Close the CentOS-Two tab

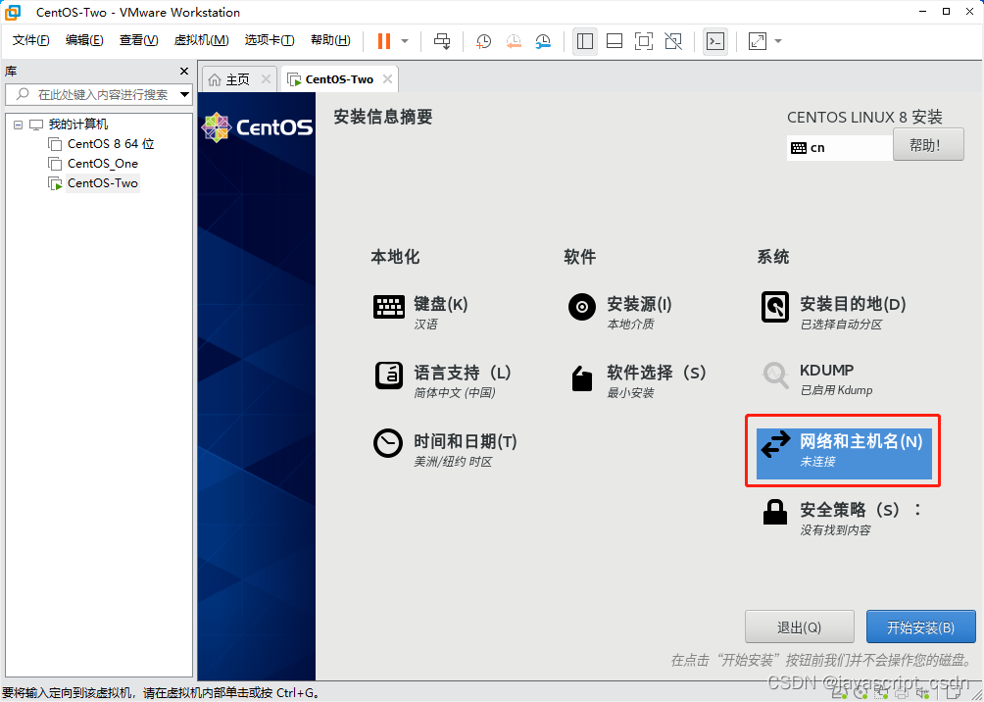(387, 79)
